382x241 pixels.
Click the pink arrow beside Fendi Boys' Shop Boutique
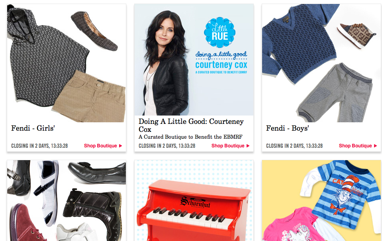375,146
